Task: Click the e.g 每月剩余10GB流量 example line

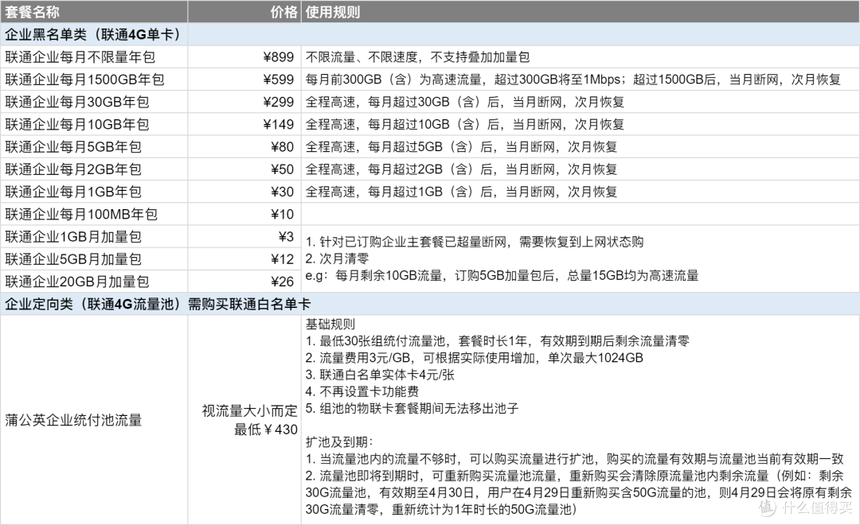Action: 502,276
